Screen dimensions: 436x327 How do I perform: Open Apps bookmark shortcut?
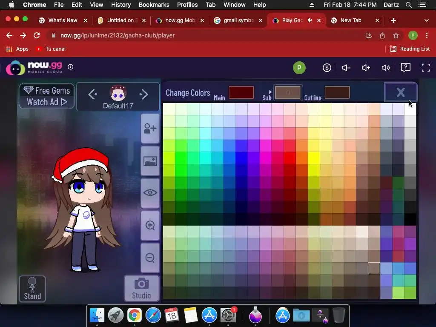pos(17,49)
